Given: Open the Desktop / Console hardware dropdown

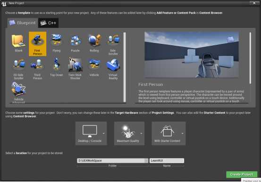Looking at the screenshot, I should 91,133.
